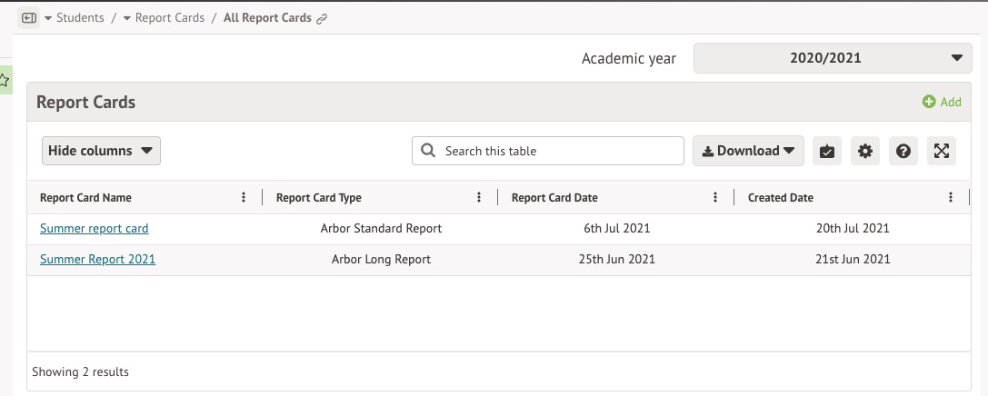This screenshot has height=396, width=988.
Task: Expand the Hide columns dropdown
Action: tap(101, 151)
